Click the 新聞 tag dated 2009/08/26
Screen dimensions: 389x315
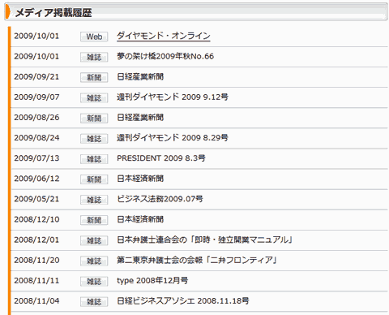pyautogui.click(x=94, y=119)
